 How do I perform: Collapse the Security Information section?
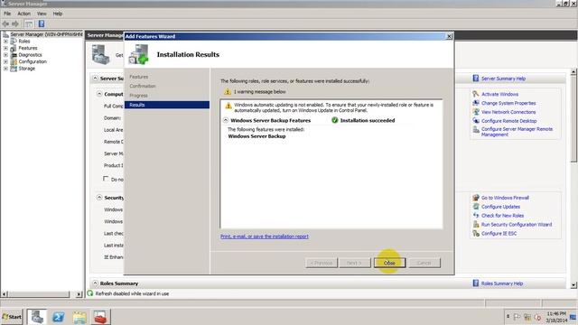click(99, 198)
